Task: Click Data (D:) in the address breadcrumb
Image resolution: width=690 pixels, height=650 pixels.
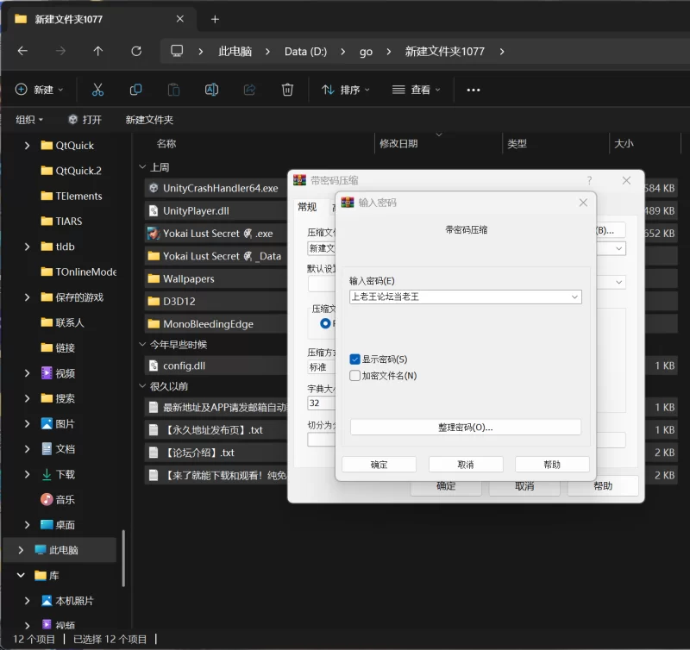Action: tap(305, 52)
